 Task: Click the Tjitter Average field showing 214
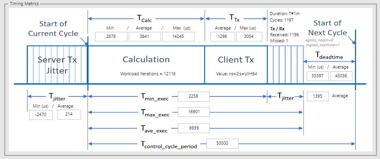[x=69, y=114]
